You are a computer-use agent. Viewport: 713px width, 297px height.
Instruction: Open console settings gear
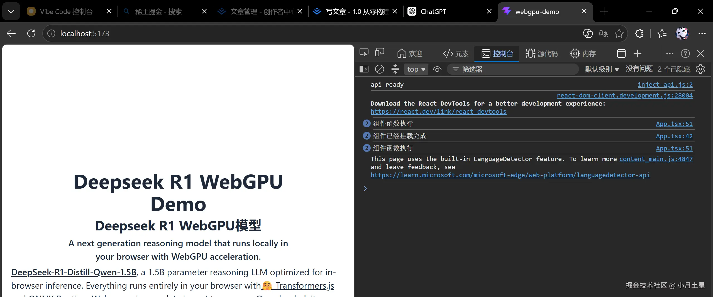pos(700,69)
